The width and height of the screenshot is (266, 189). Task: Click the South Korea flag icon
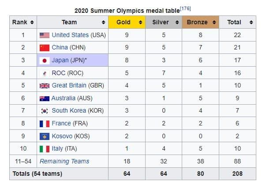pos(45,111)
